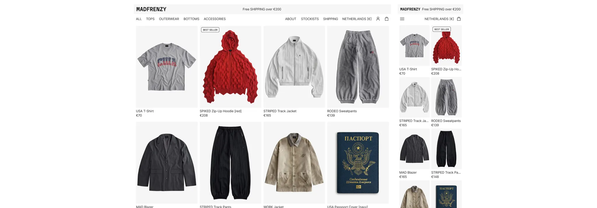Open mobile NETHERLANDS [€] country selector

click(439, 19)
